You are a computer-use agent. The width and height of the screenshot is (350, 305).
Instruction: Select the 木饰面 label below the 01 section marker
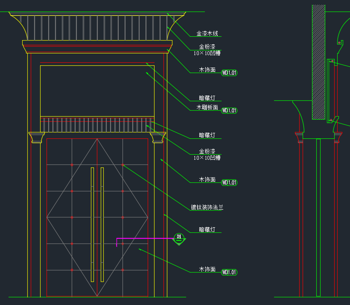coord(207,270)
